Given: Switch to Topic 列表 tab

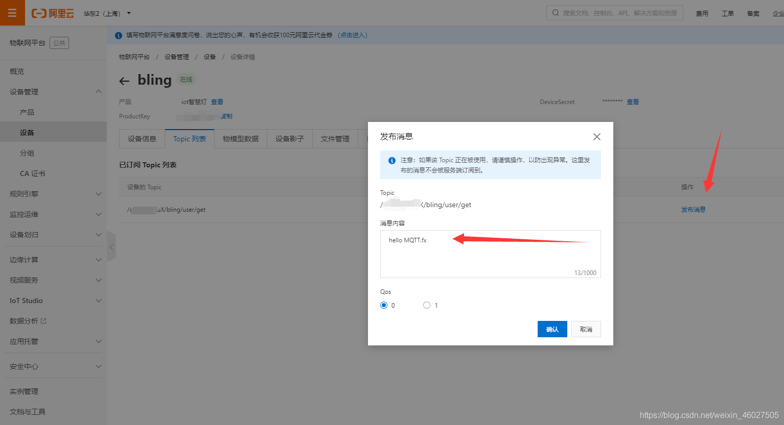Looking at the screenshot, I should tap(190, 139).
